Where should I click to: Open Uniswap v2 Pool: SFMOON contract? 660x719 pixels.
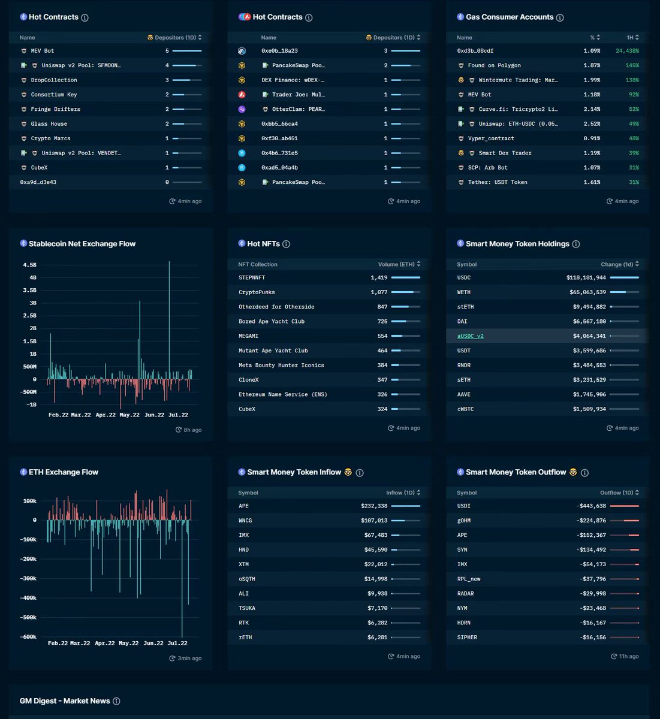(x=81, y=65)
